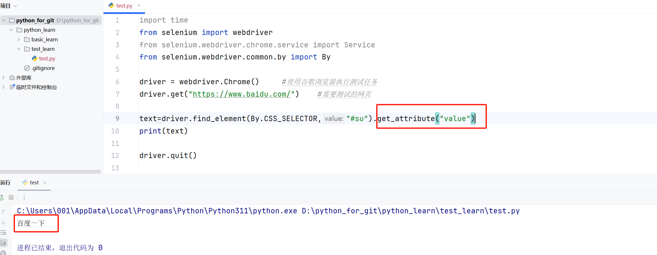
Task: Close the test run tab
Action: [45, 183]
